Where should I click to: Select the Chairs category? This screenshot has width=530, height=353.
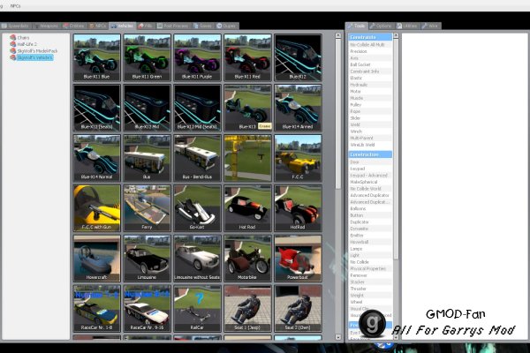(23, 37)
